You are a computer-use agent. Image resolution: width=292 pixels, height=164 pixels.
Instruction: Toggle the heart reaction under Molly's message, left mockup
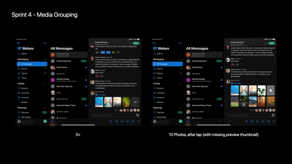(97, 76)
